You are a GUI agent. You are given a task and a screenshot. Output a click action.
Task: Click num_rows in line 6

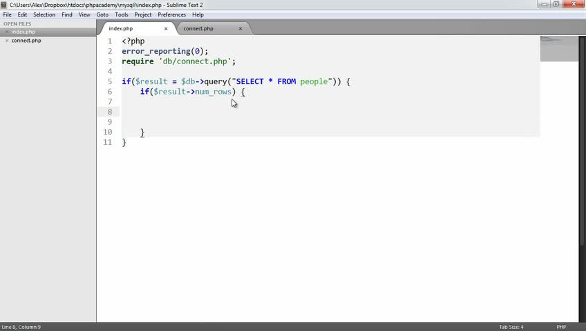pyautogui.click(x=213, y=92)
